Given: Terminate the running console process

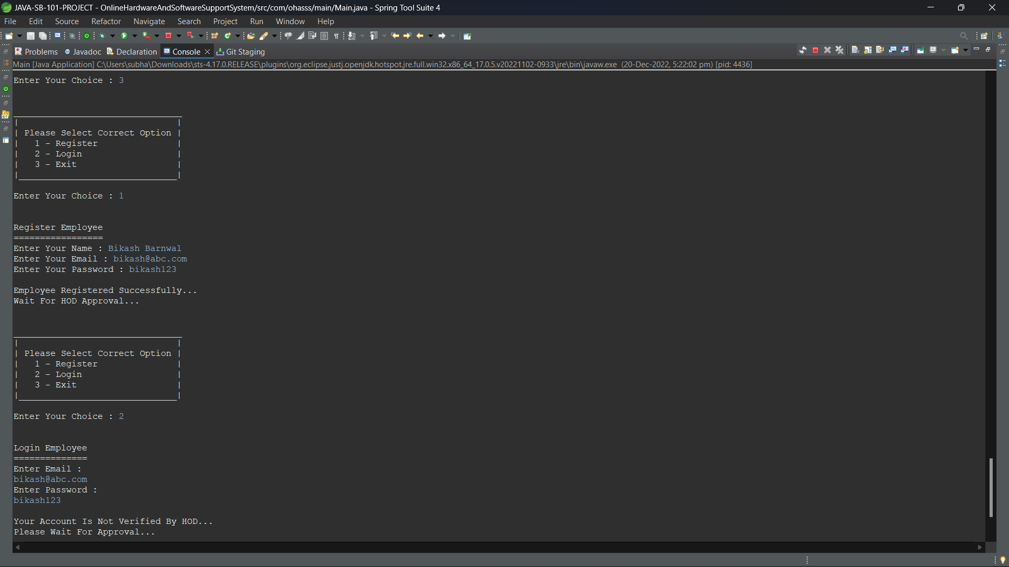Looking at the screenshot, I should tap(815, 50).
